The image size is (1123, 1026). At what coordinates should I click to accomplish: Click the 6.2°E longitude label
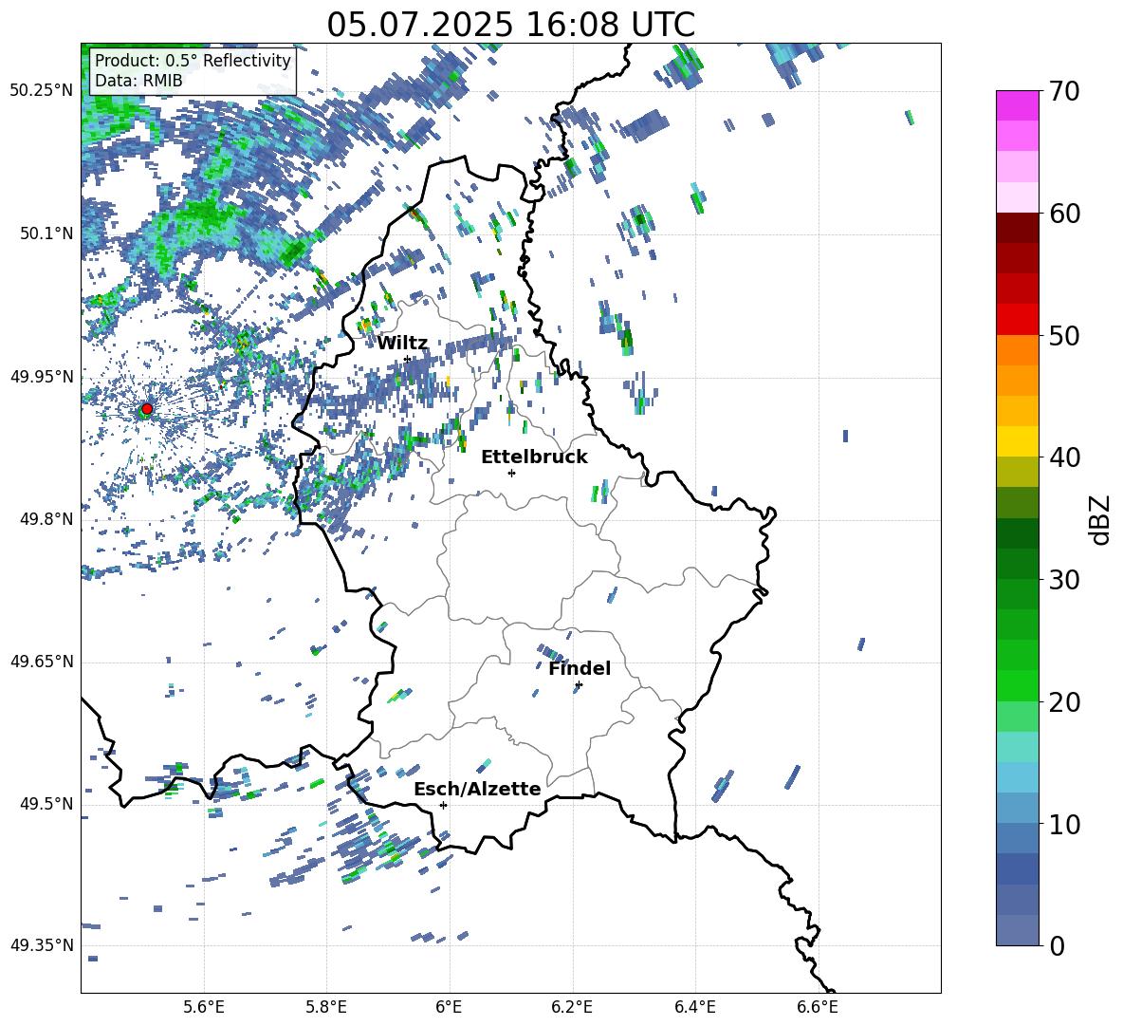pos(572,1008)
